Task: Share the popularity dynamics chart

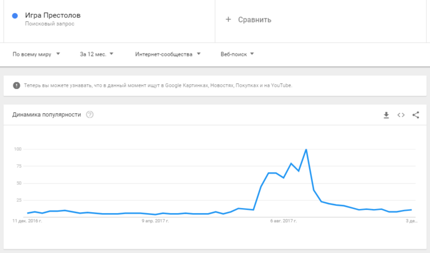Action: (416, 115)
